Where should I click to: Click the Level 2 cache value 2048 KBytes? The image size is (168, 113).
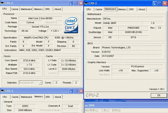pos(68,69)
